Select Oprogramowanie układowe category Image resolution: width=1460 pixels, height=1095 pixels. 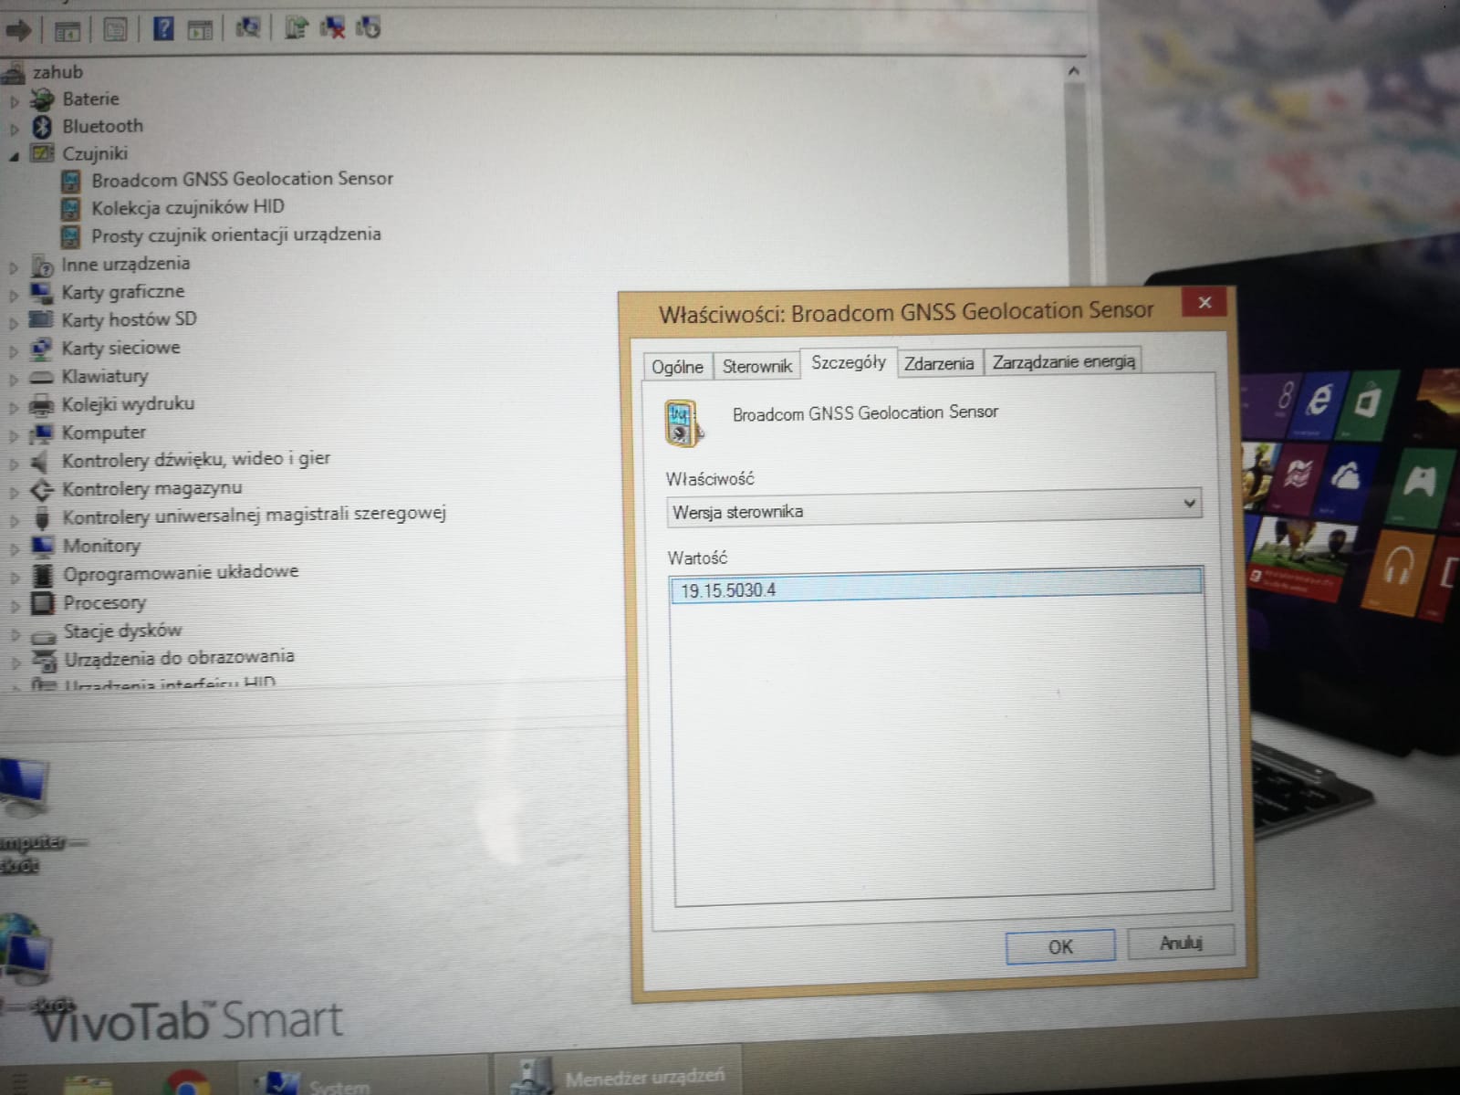tap(181, 573)
